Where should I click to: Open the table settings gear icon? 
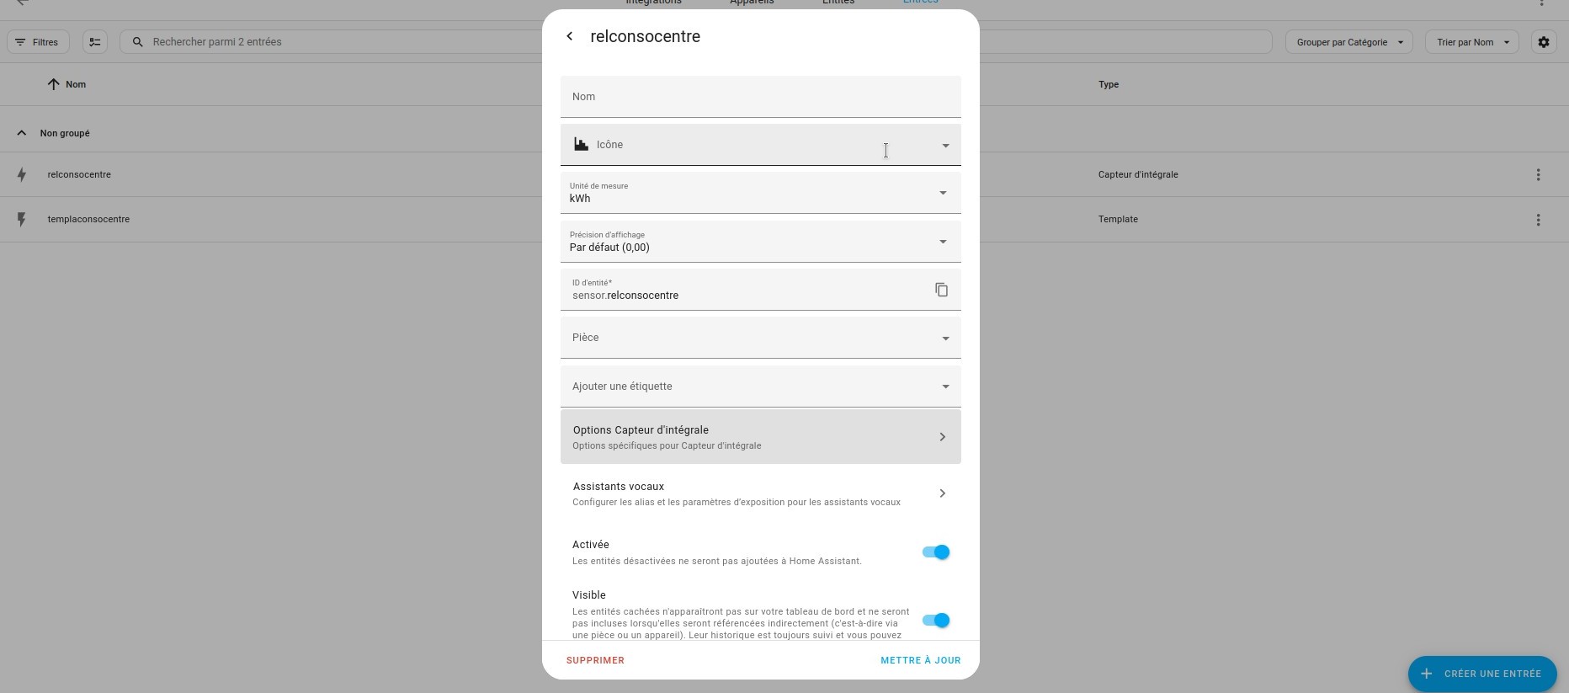click(1544, 42)
